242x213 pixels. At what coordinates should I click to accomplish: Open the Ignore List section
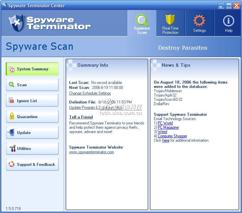coord(32,101)
